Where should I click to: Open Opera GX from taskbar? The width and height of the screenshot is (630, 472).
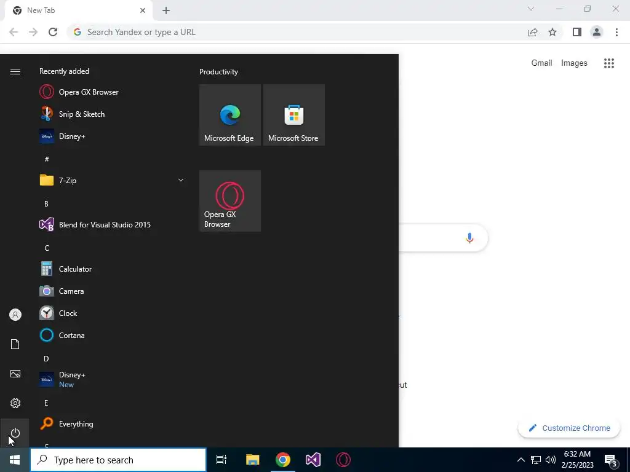[343, 460]
